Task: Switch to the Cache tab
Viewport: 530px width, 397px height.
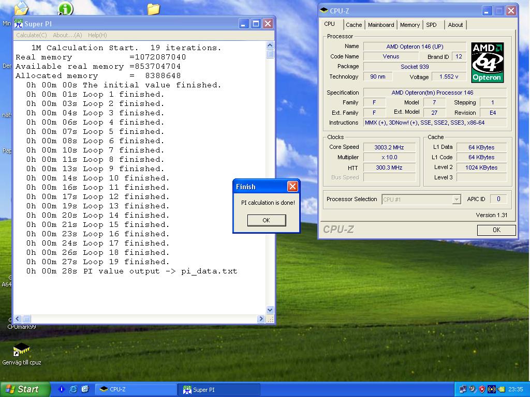Action: pos(354,25)
